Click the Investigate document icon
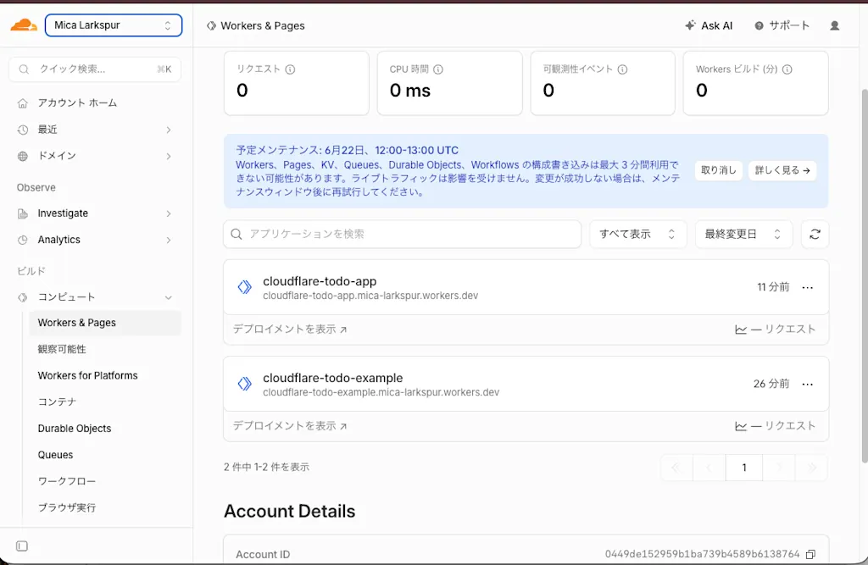The height and width of the screenshot is (565, 868). (23, 213)
